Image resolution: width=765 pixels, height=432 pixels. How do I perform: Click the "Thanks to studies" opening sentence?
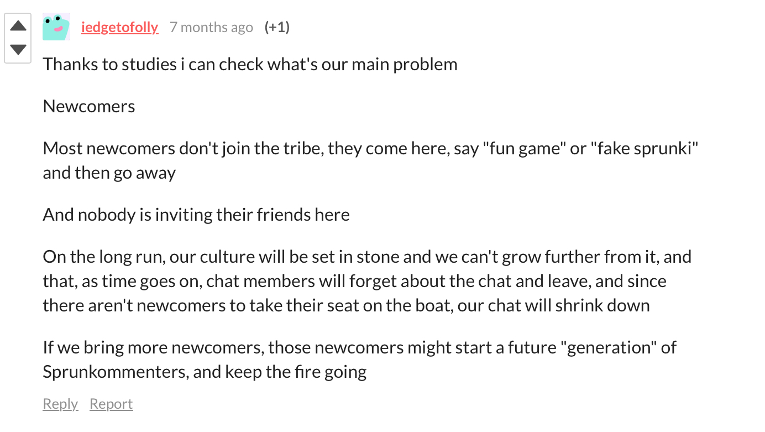(x=109, y=64)
